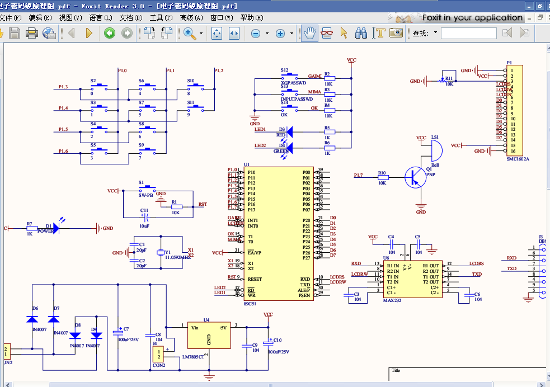Viewport: 550px width, 387px height.
Task: Open search with the binoculars icon
Action: [361, 34]
